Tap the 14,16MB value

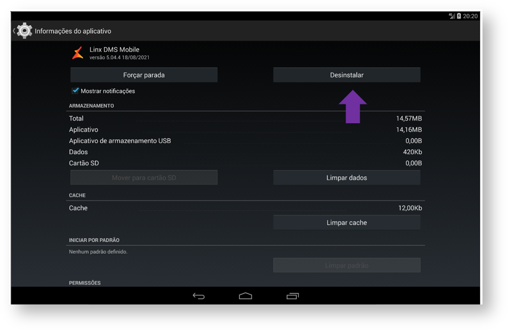(x=409, y=129)
